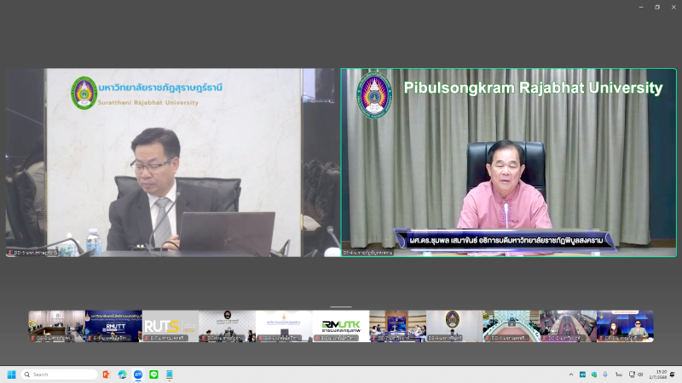
Task: Open the LINE app in taskbar
Action: pos(154,374)
